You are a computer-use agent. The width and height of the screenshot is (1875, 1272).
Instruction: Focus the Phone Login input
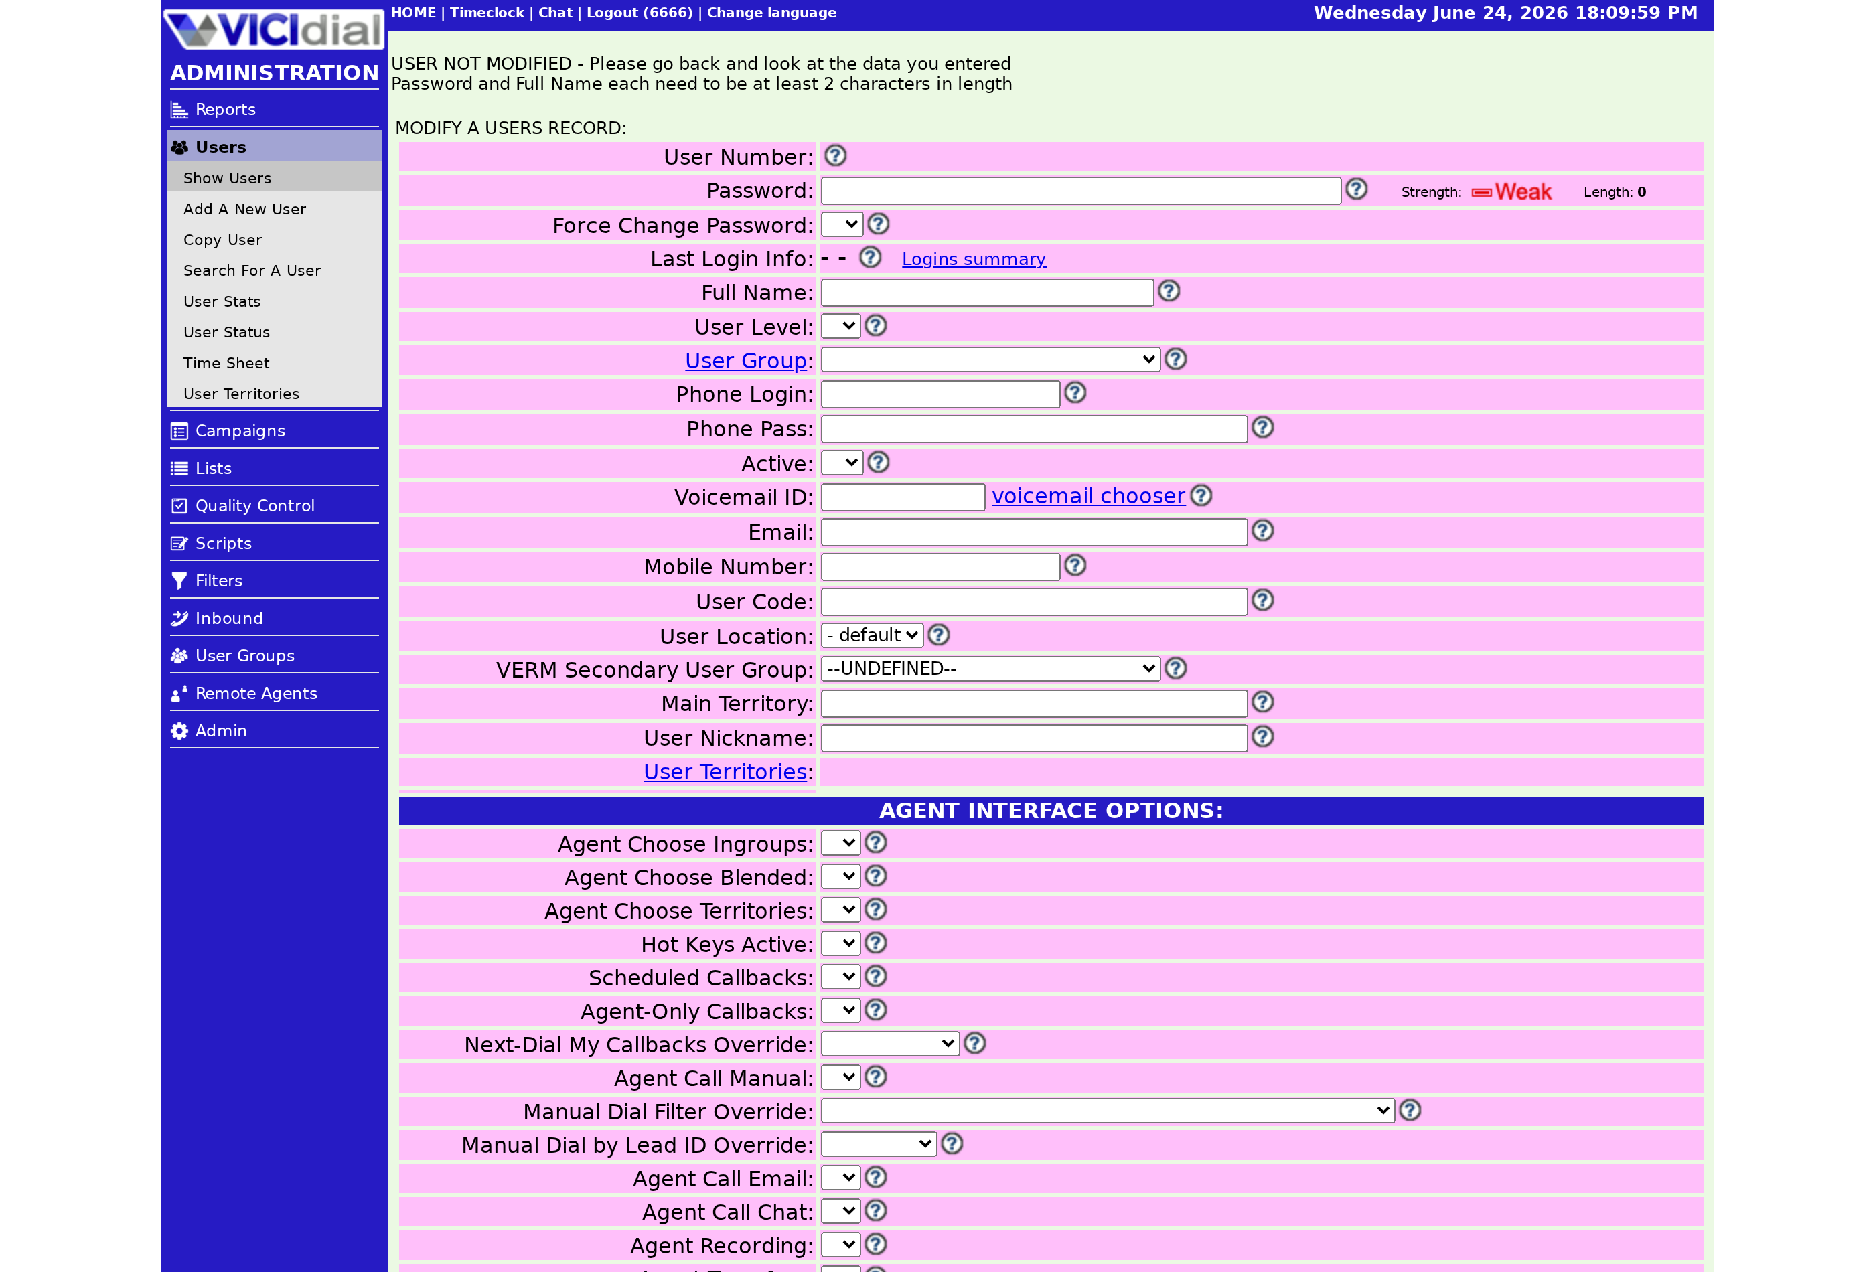tap(940, 394)
